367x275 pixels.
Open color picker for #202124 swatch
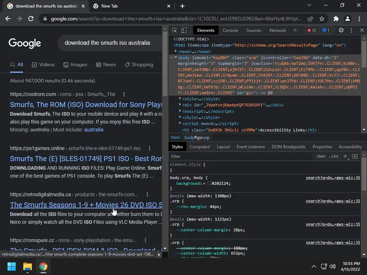209,184
